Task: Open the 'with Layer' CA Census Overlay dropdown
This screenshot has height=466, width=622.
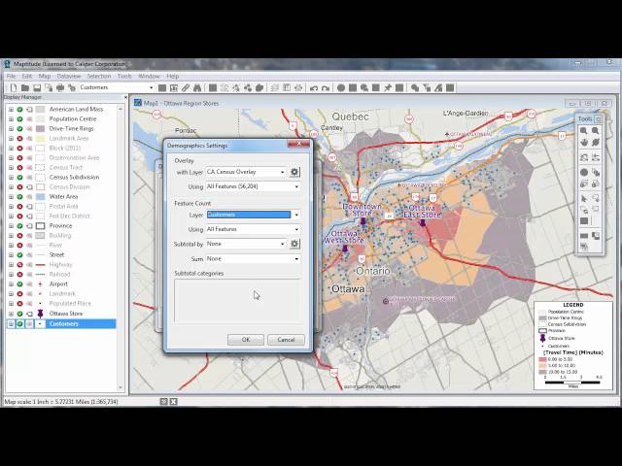Action: (x=282, y=172)
